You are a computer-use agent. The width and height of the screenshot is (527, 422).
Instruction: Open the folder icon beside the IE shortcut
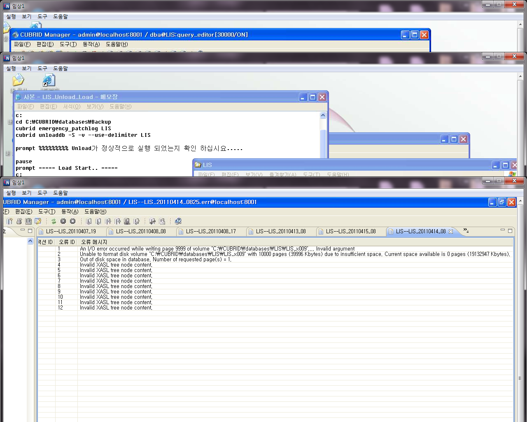coord(18,80)
